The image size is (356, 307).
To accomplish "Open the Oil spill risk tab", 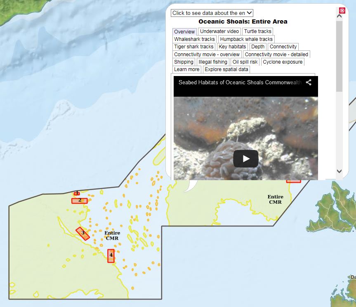I will click(245, 62).
